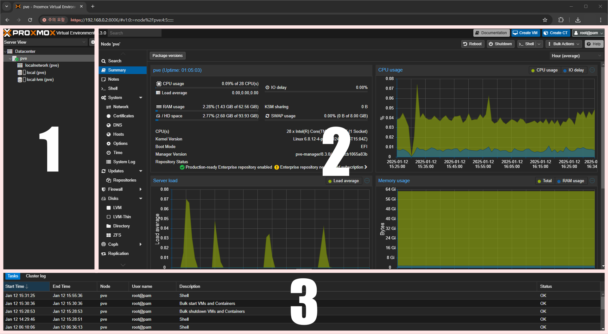Click the Shutdown button
The image size is (608, 334).
coord(500,44)
